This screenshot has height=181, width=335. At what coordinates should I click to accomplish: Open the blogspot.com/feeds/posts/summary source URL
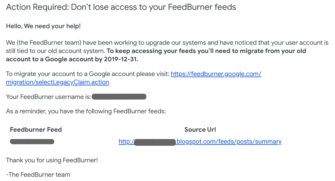[x=229, y=141]
